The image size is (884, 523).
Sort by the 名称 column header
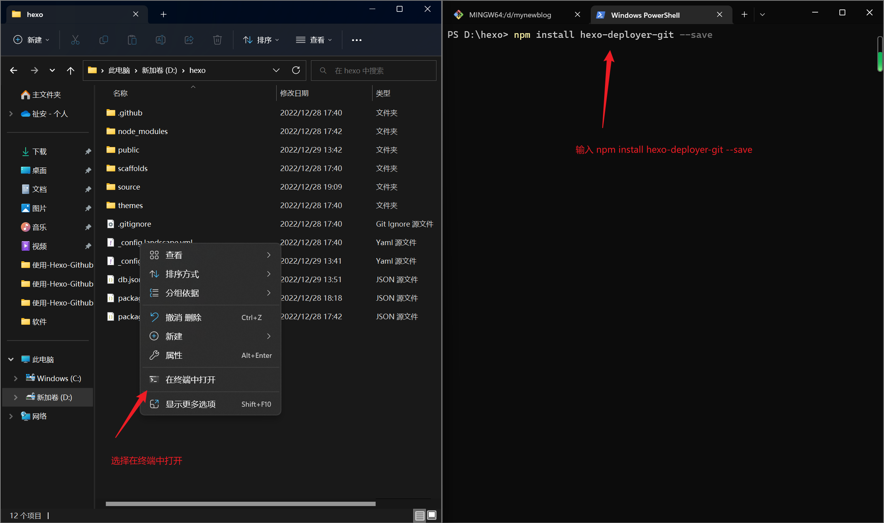tap(120, 93)
